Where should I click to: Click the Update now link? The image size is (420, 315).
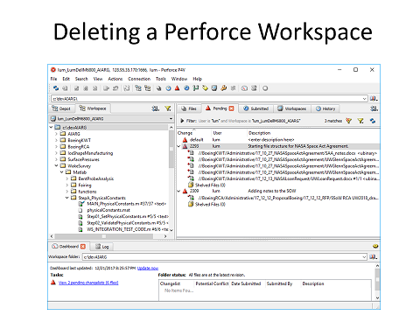(148, 268)
